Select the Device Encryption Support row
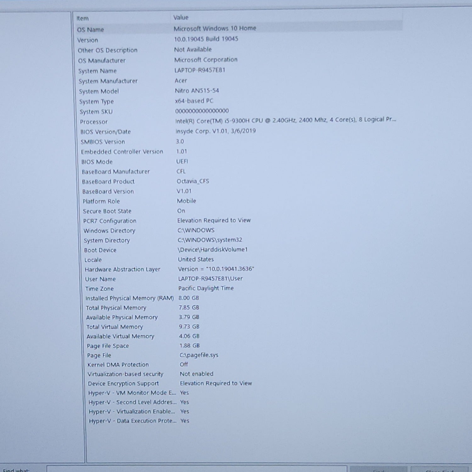 (x=123, y=384)
